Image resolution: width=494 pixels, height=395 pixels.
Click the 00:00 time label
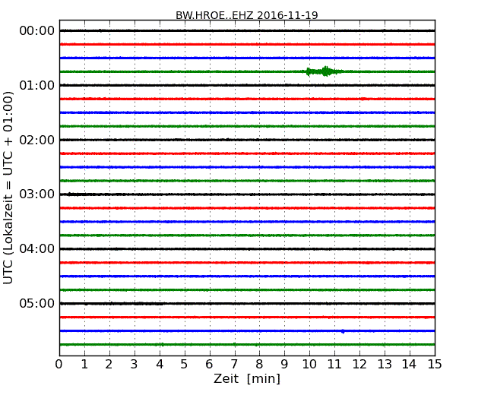point(37,31)
